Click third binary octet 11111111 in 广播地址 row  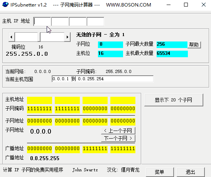point(95,149)
